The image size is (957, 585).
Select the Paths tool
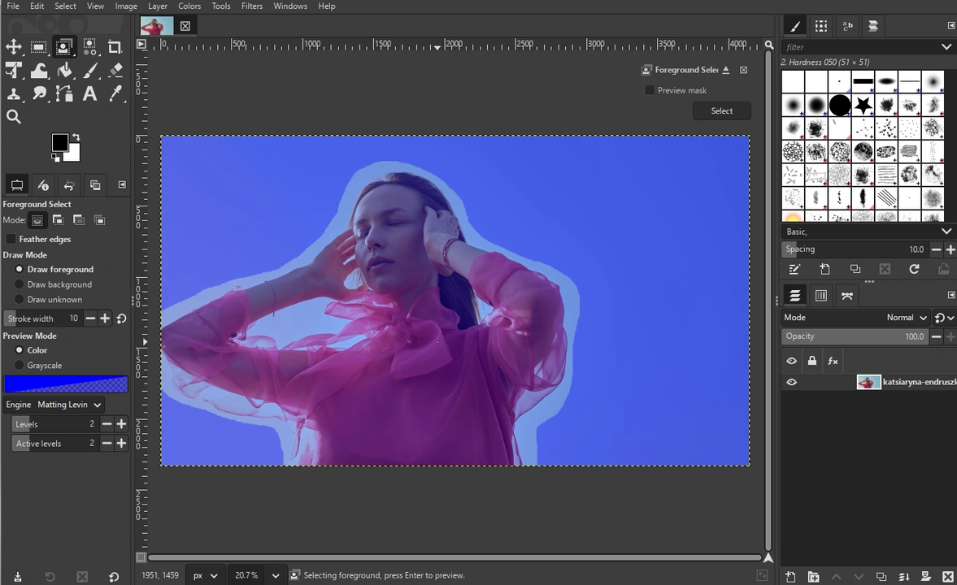[x=63, y=94]
